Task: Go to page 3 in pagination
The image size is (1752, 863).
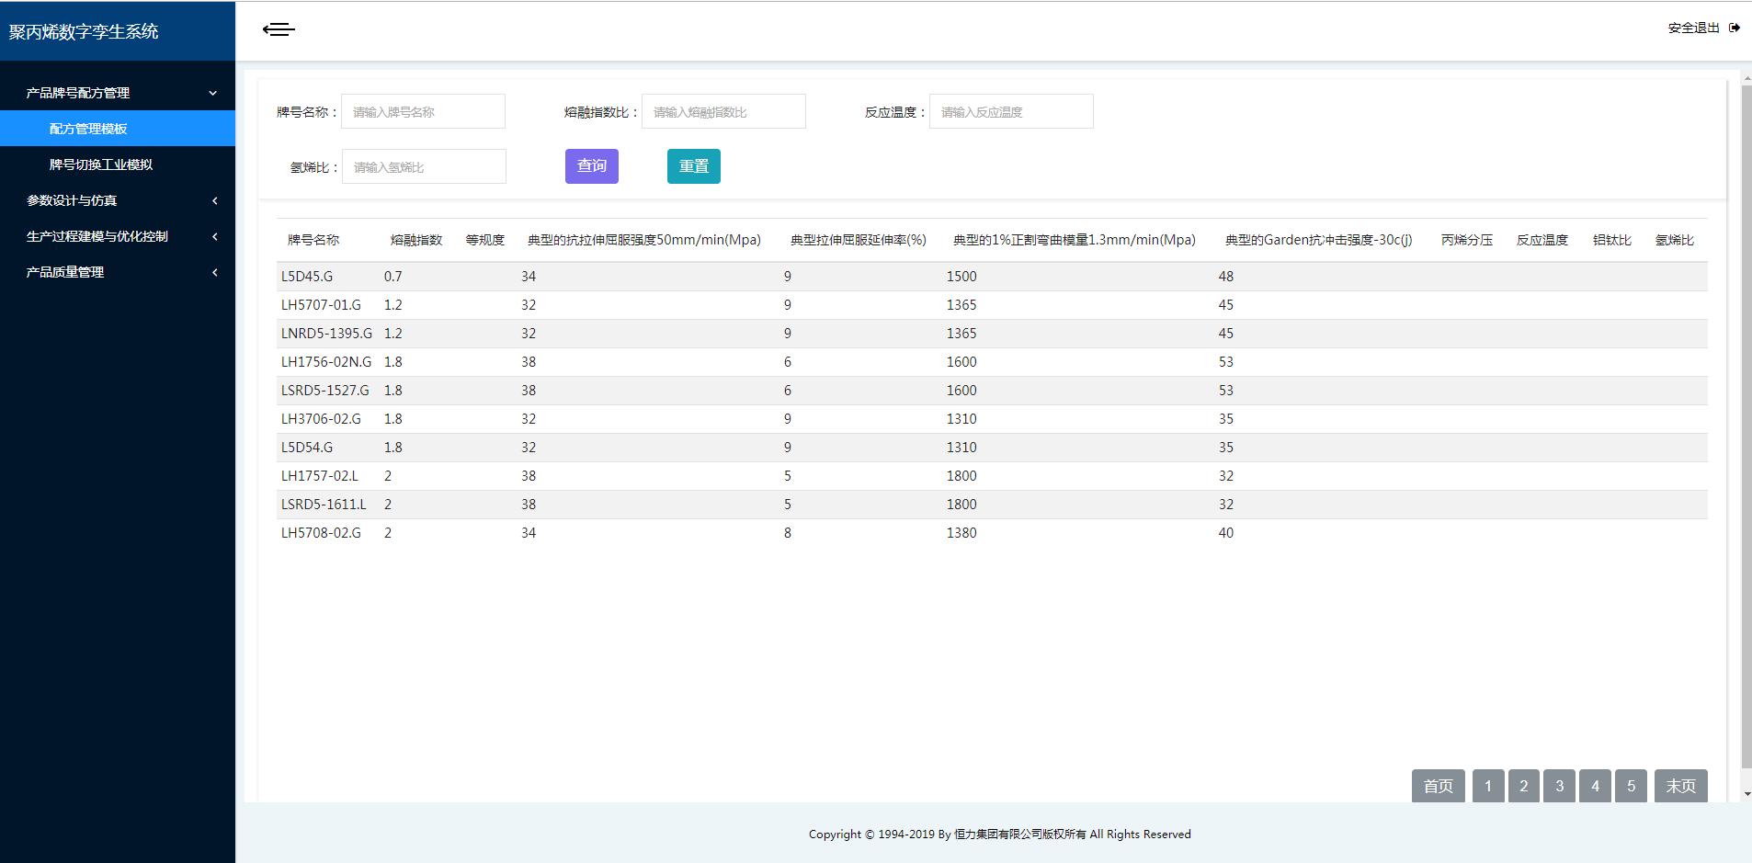Action: coord(1559,786)
